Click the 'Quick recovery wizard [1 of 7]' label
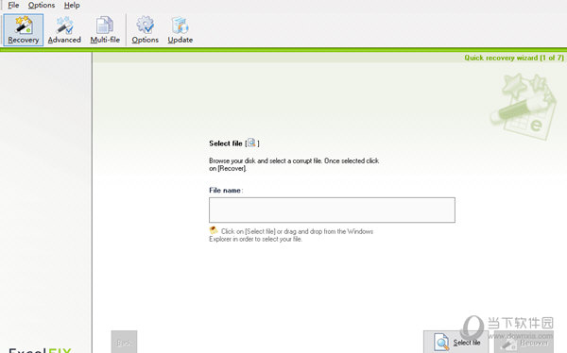The height and width of the screenshot is (353, 567). coord(514,58)
